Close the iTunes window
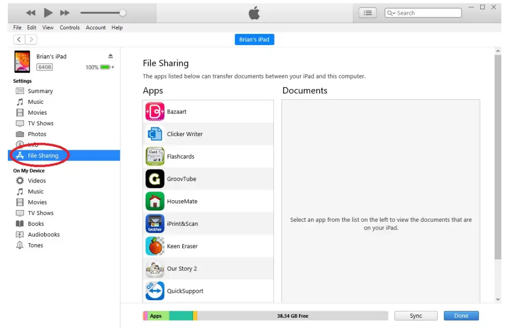This screenshot has height=329, width=518. point(494,7)
